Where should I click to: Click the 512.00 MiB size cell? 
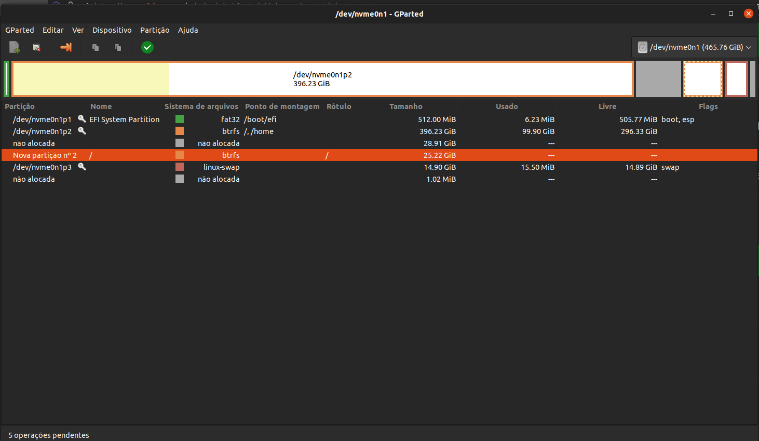tap(437, 119)
